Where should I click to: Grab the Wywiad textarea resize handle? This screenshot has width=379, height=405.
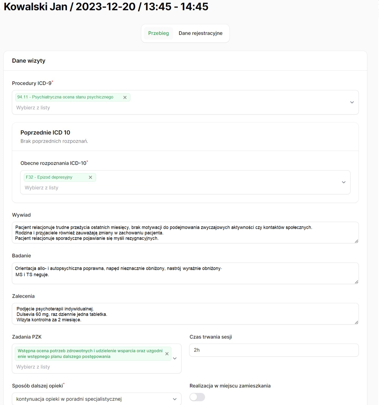point(356,241)
